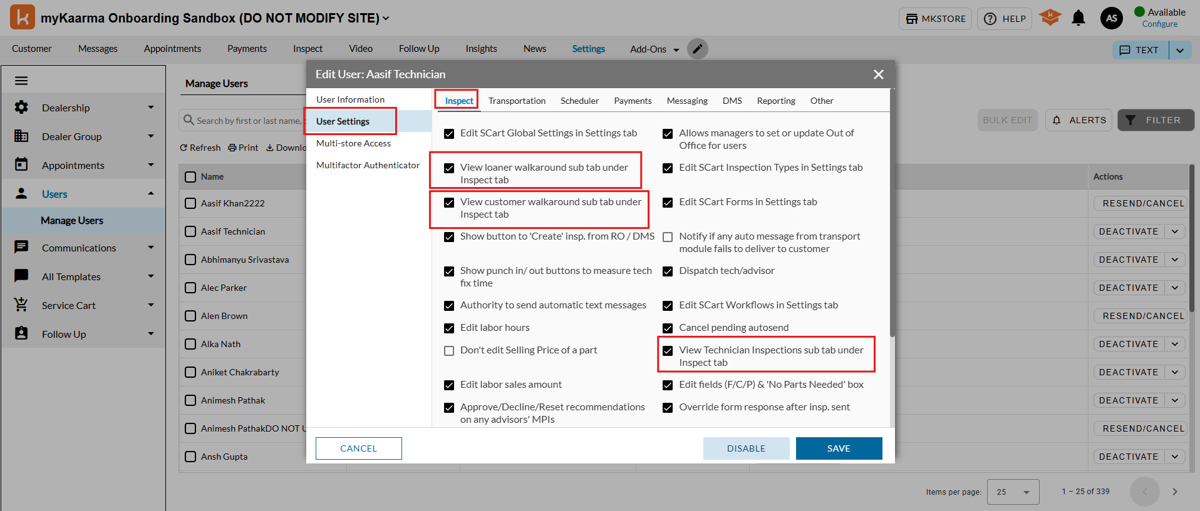1200x511 pixels.
Task: Close the Edit User dialog
Action: [879, 74]
